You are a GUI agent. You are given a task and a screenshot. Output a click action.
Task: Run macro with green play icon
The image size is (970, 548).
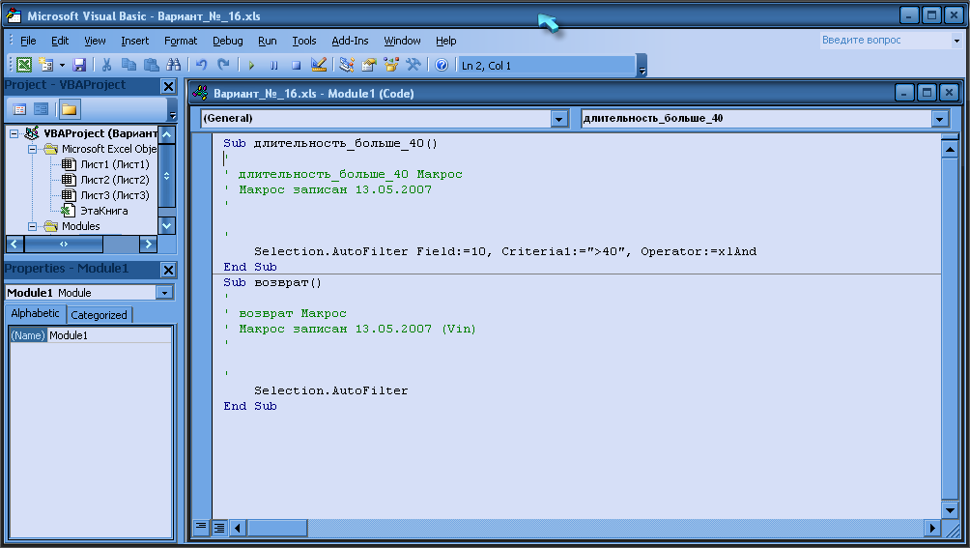(251, 65)
